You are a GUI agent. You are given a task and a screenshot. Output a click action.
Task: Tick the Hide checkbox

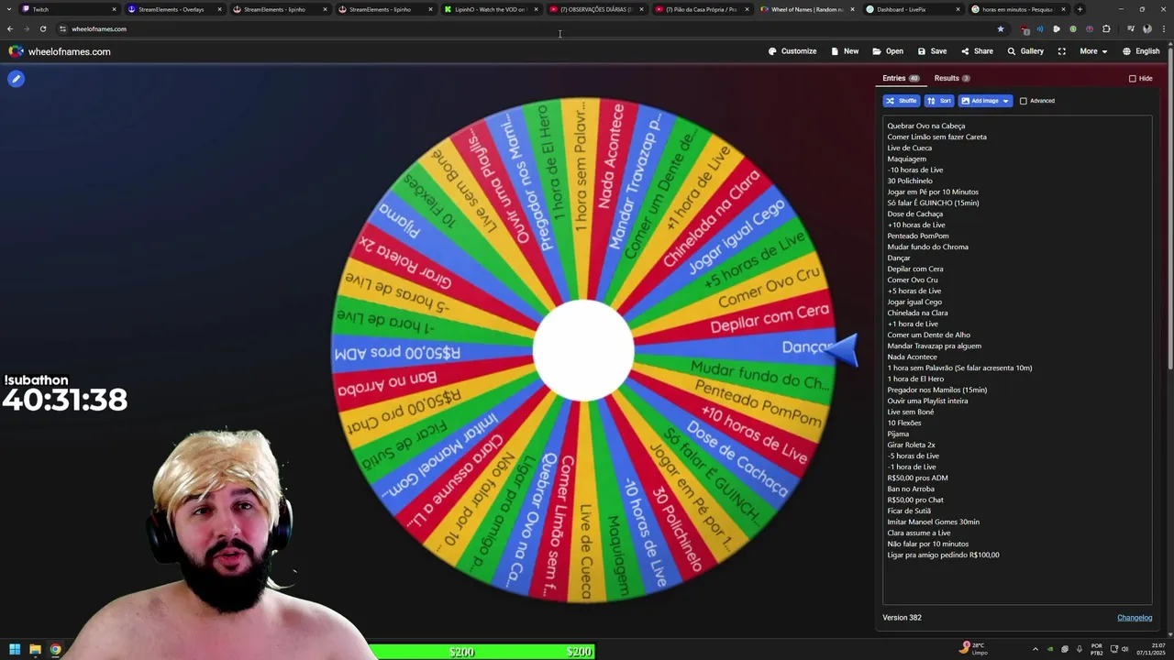pyautogui.click(x=1133, y=79)
